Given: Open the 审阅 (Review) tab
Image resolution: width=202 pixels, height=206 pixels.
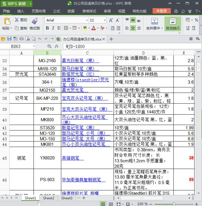Looking at the screenshot, I should (x=107, y=11).
